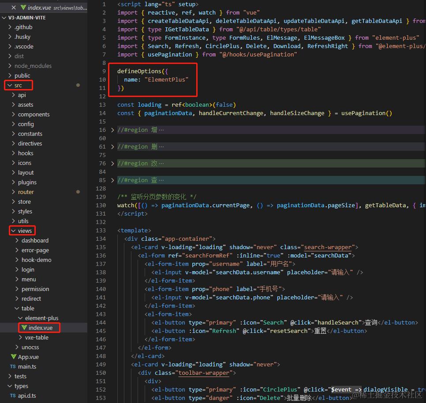The image size is (426, 403).
Task: Open api.d.ts file
Action: tap(27, 396)
